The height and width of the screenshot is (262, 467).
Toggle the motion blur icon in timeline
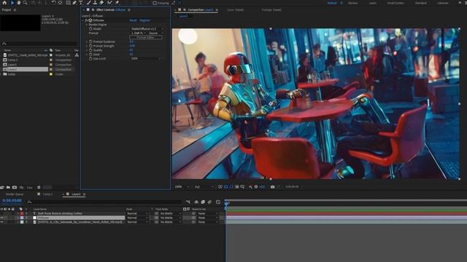tap(209, 202)
